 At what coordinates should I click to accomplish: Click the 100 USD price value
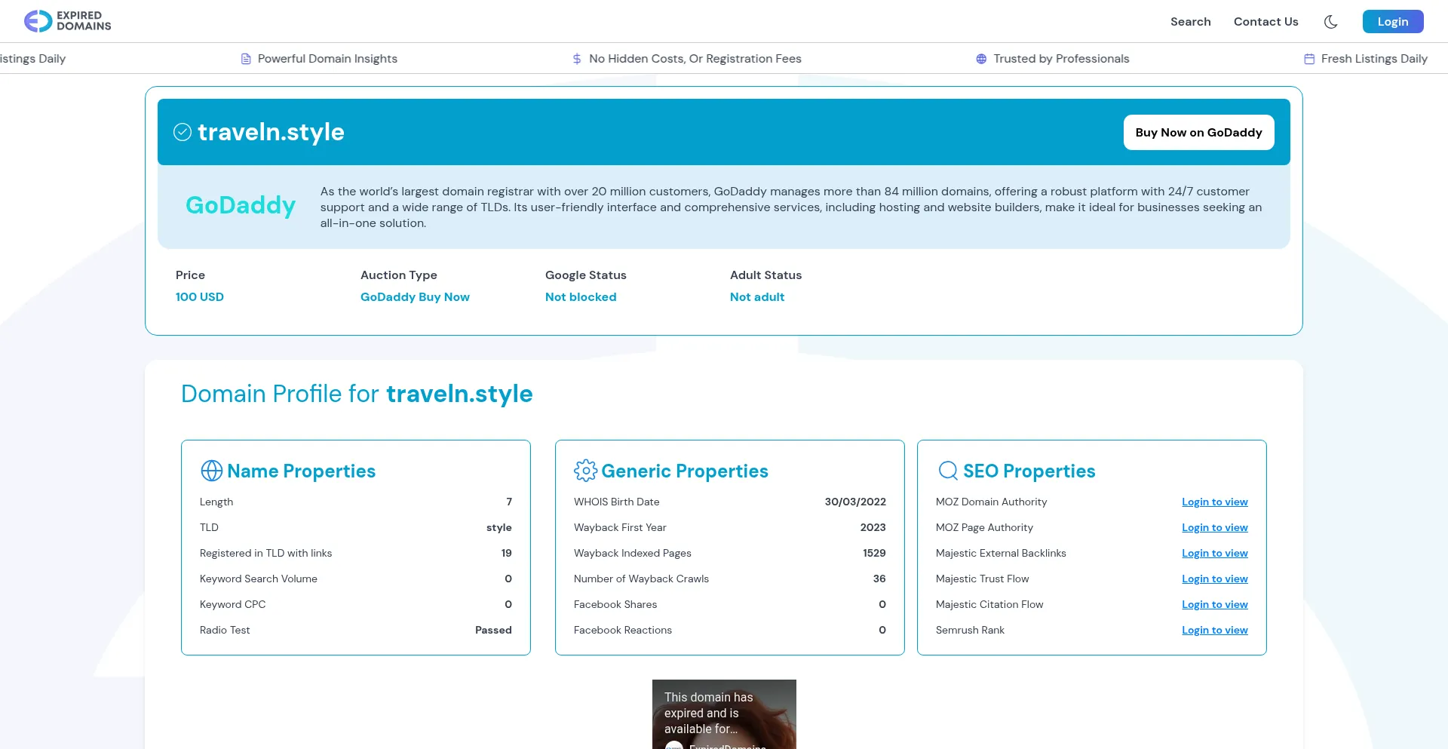point(200,297)
